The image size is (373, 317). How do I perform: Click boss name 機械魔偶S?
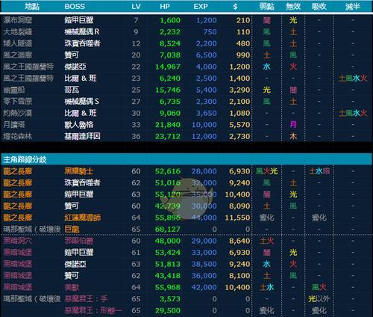pos(81,102)
